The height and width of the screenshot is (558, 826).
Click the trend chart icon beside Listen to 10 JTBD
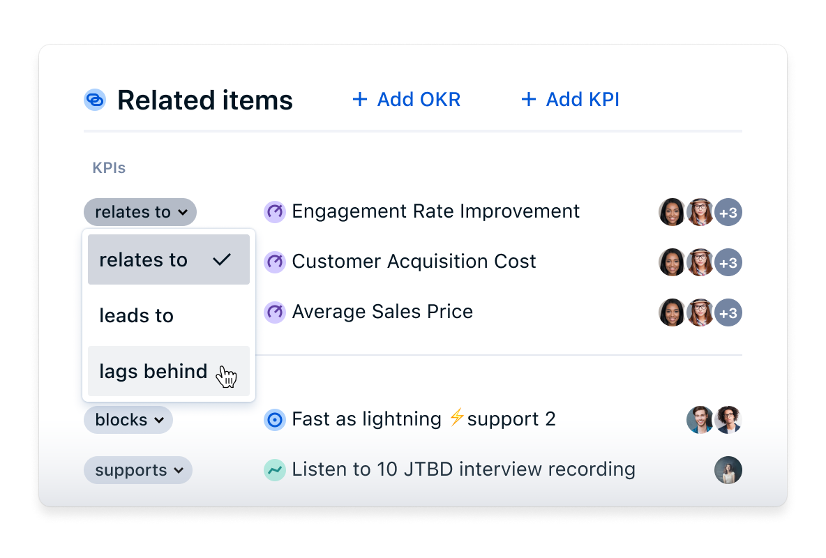pos(274,469)
